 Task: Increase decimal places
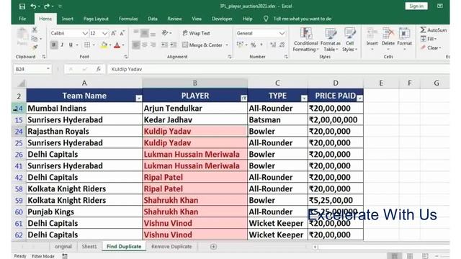(273, 45)
